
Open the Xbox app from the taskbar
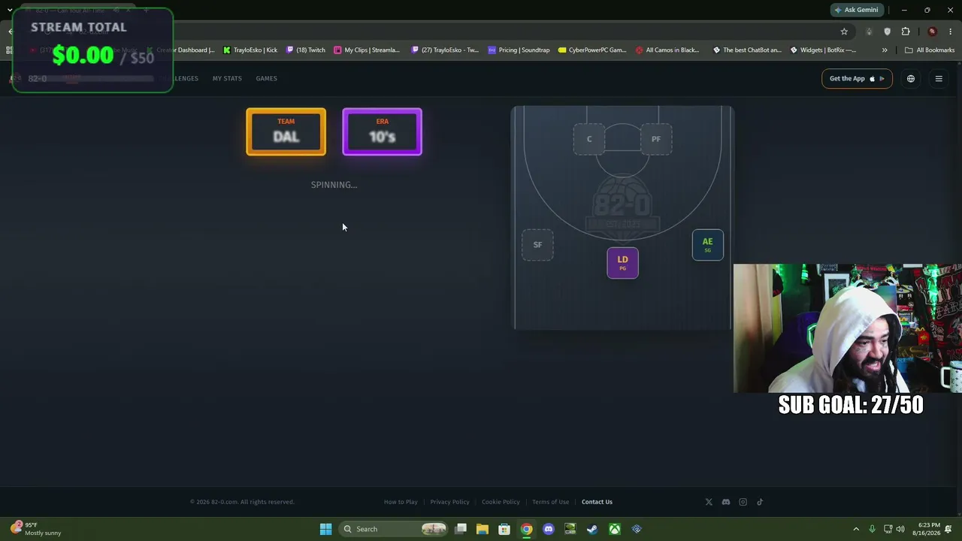(615, 529)
